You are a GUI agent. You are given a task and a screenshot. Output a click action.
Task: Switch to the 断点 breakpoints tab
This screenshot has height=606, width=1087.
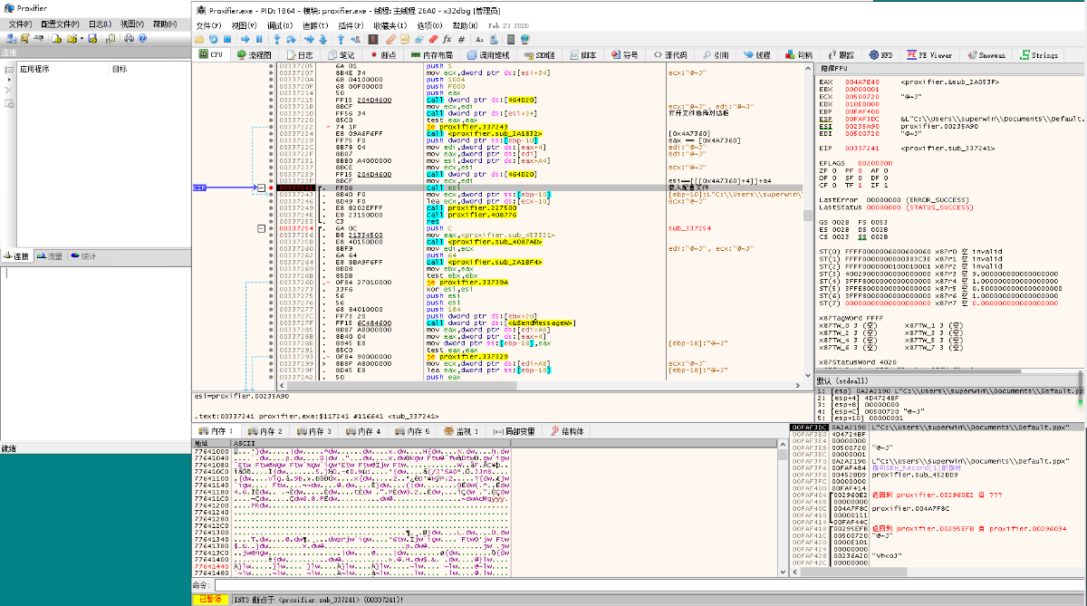[384, 55]
